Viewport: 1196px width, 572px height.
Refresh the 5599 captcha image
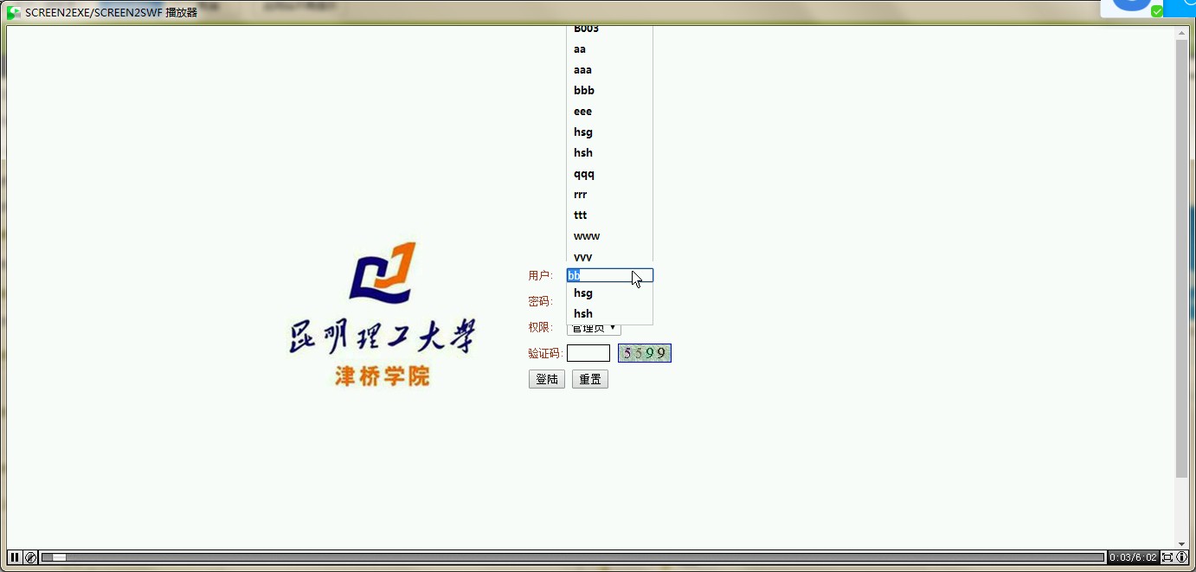tap(645, 353)
